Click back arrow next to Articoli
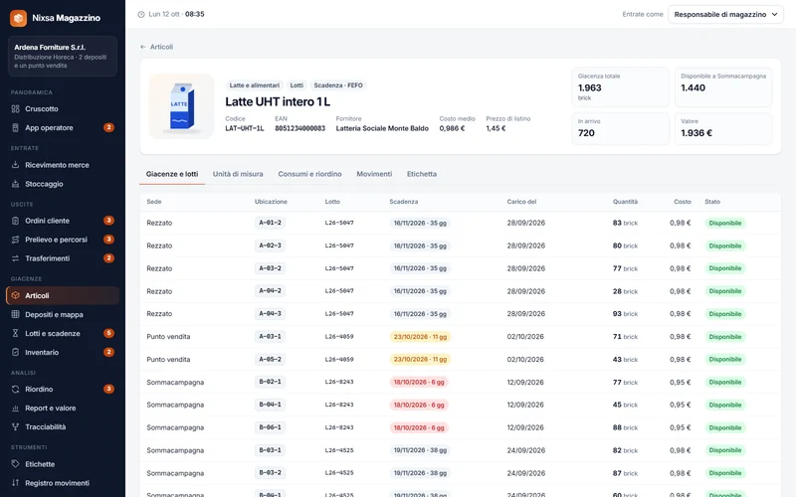 pyautogui.click(x=143, y=47)
